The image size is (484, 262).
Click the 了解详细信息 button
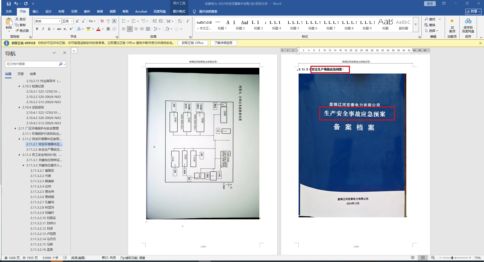223,43
